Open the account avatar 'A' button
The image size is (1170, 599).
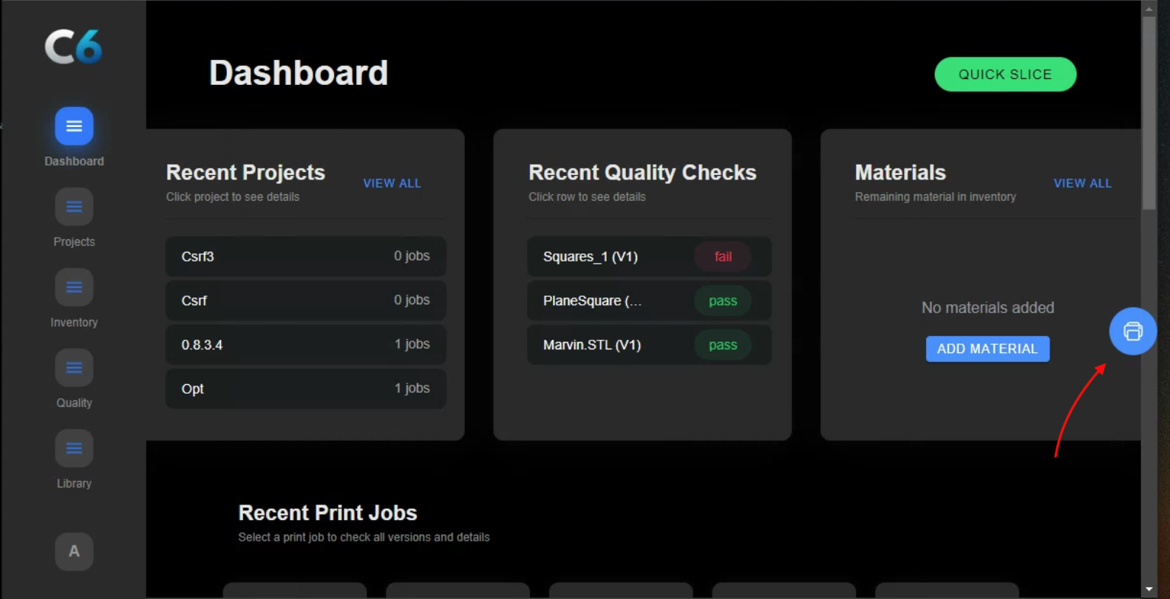pyautogui.click(x=74, y=552)
